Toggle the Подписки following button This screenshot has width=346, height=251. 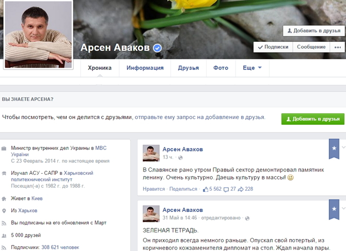273,47
